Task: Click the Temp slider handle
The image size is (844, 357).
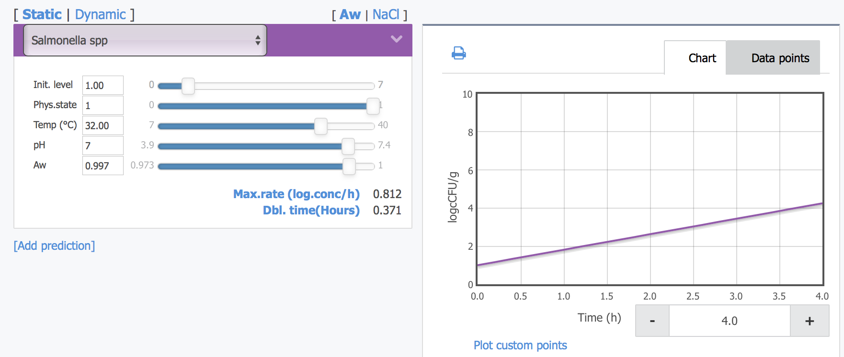Action: point(320,126)
